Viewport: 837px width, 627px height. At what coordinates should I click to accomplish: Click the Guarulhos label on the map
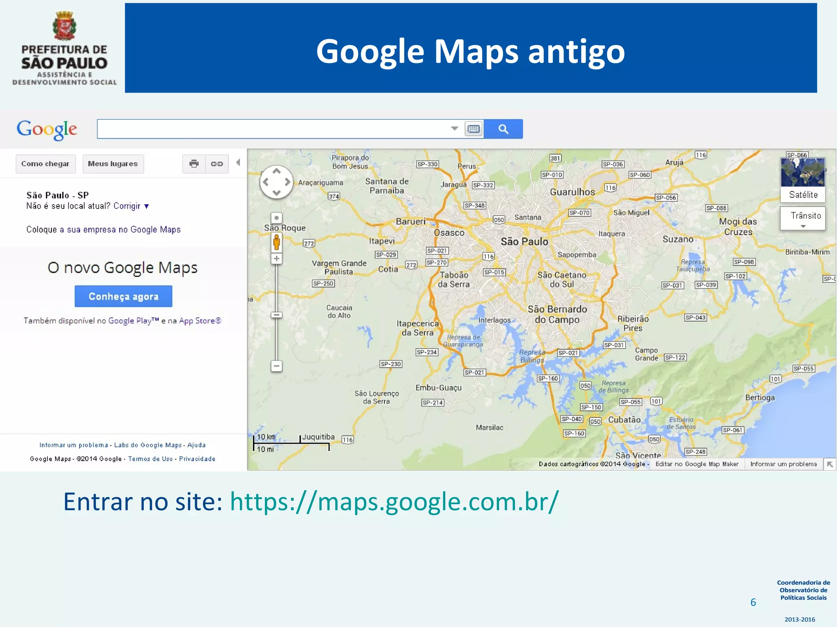pyautogui.click(x=572, y=192)
